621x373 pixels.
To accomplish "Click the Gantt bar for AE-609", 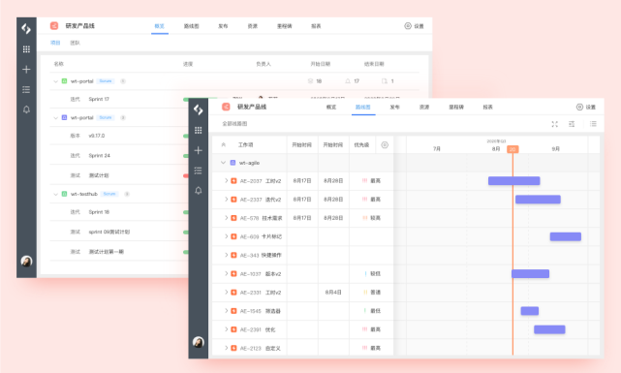I will 565,236.
